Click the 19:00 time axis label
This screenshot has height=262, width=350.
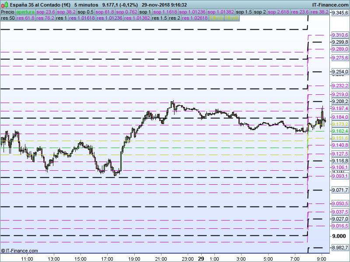click(x=134, y=259)
